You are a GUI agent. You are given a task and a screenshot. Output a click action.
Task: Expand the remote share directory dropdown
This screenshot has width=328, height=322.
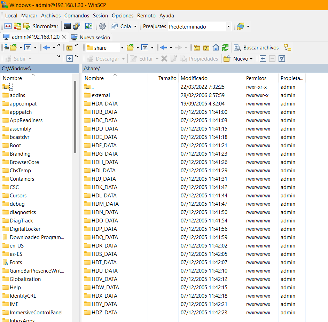[122, 48]
